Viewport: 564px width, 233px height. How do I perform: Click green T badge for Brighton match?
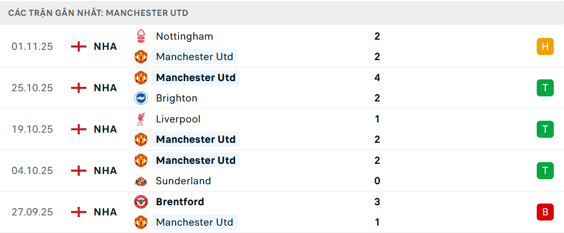click(545, 88)
